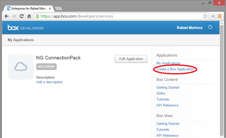Click the BOX CONTENT badge

(46, 67)
